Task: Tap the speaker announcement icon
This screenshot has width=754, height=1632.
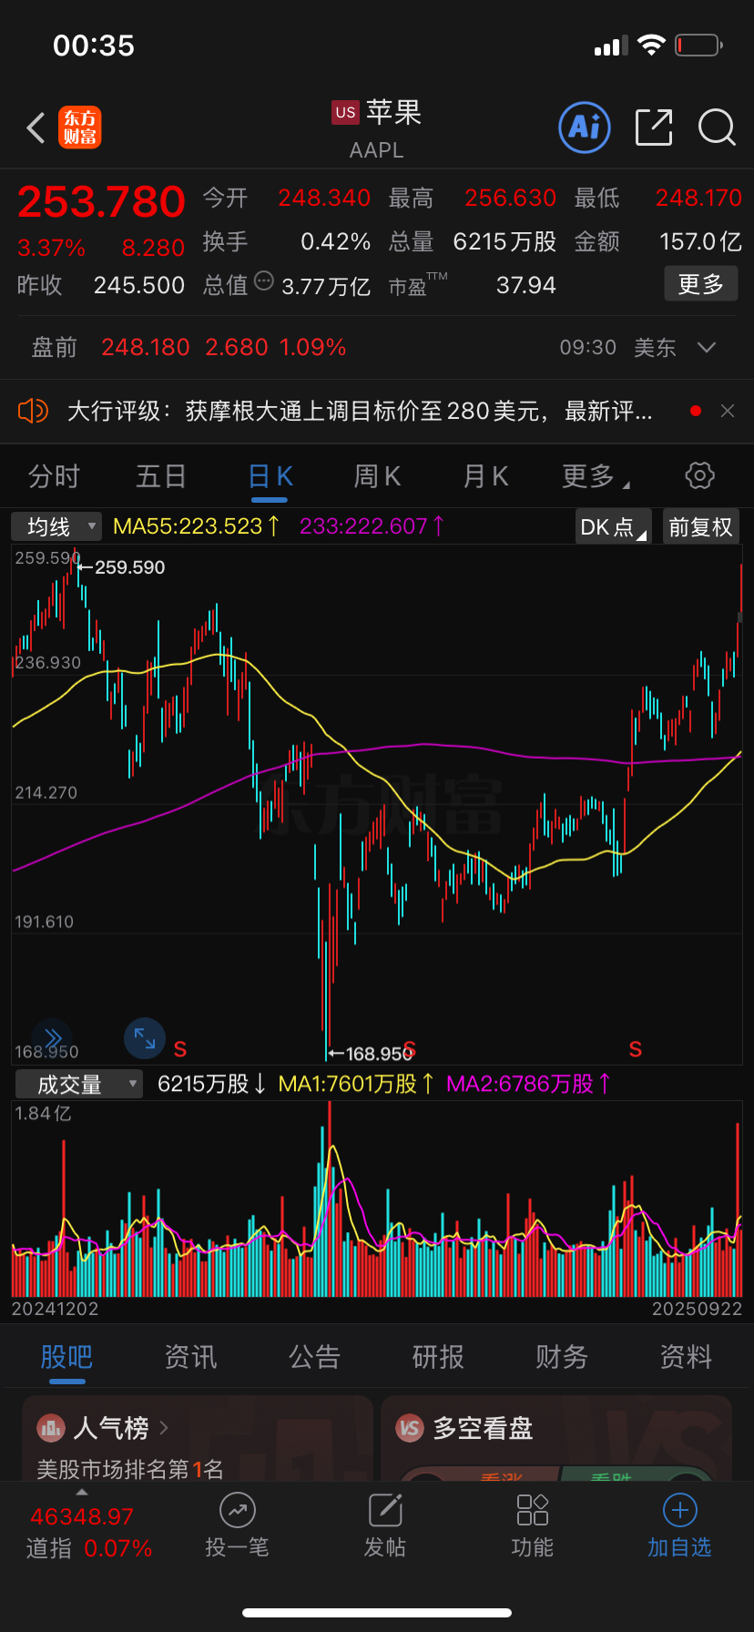Action: 33,411
